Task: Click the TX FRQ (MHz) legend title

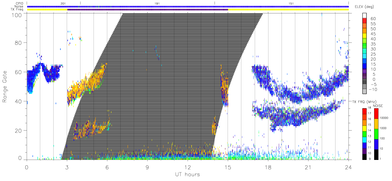Action: (364, 102)
